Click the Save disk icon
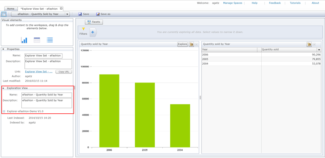 [80, 14]
